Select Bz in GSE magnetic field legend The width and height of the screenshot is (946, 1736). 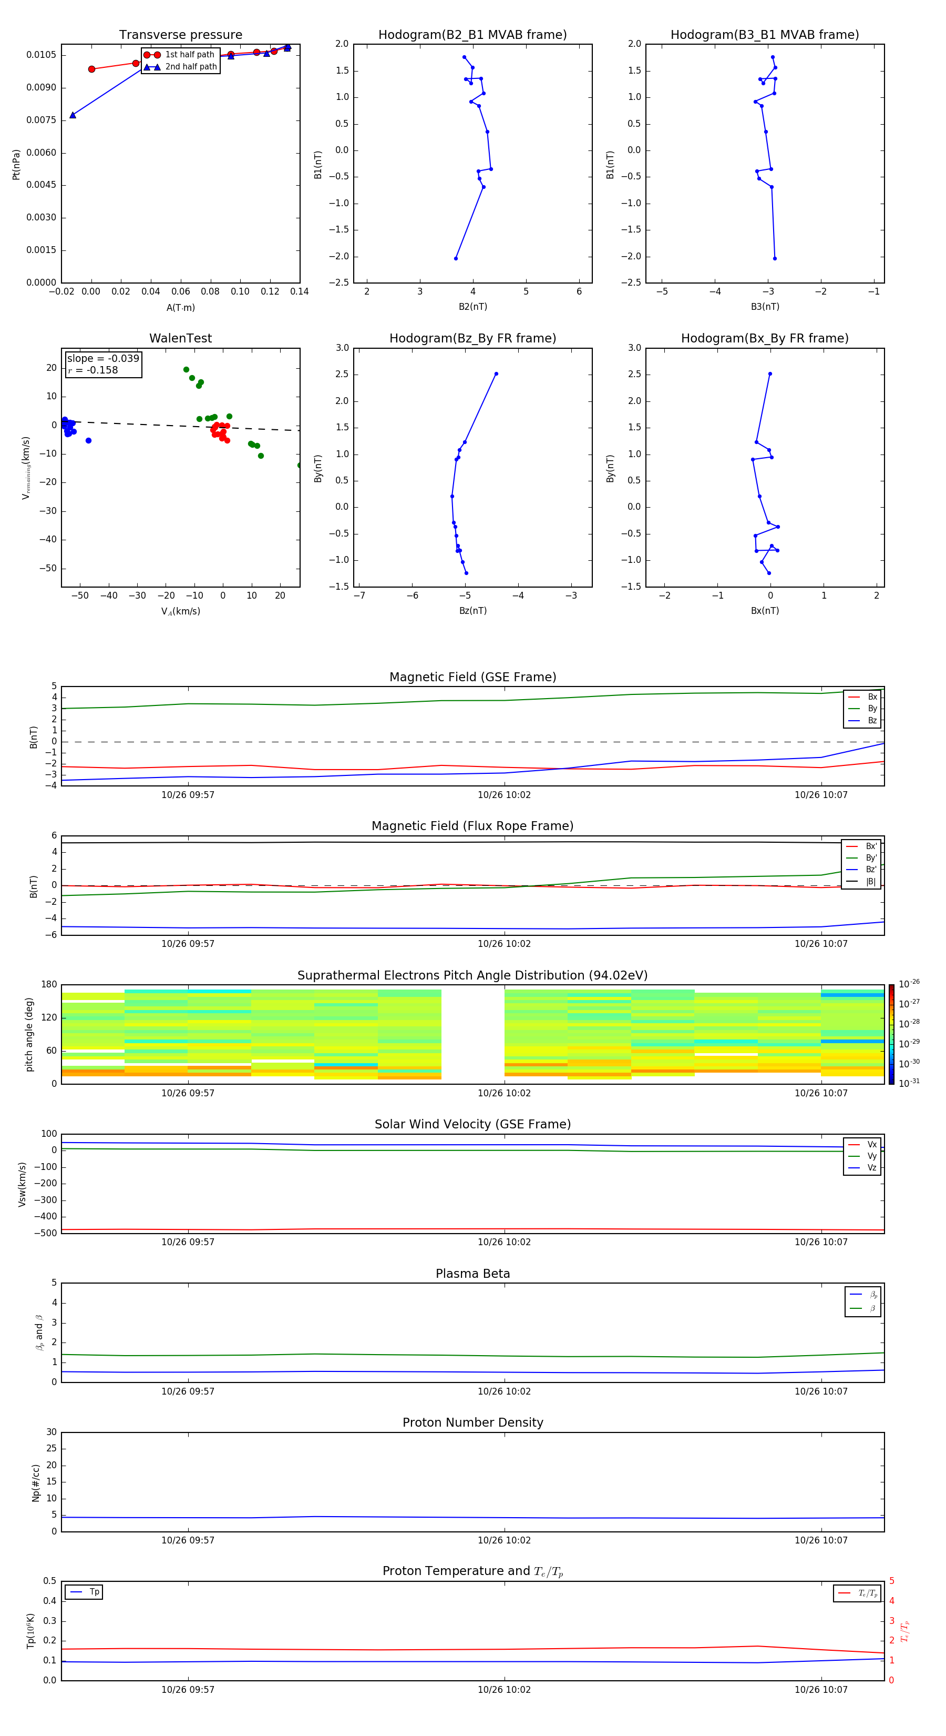click(862, 720)
